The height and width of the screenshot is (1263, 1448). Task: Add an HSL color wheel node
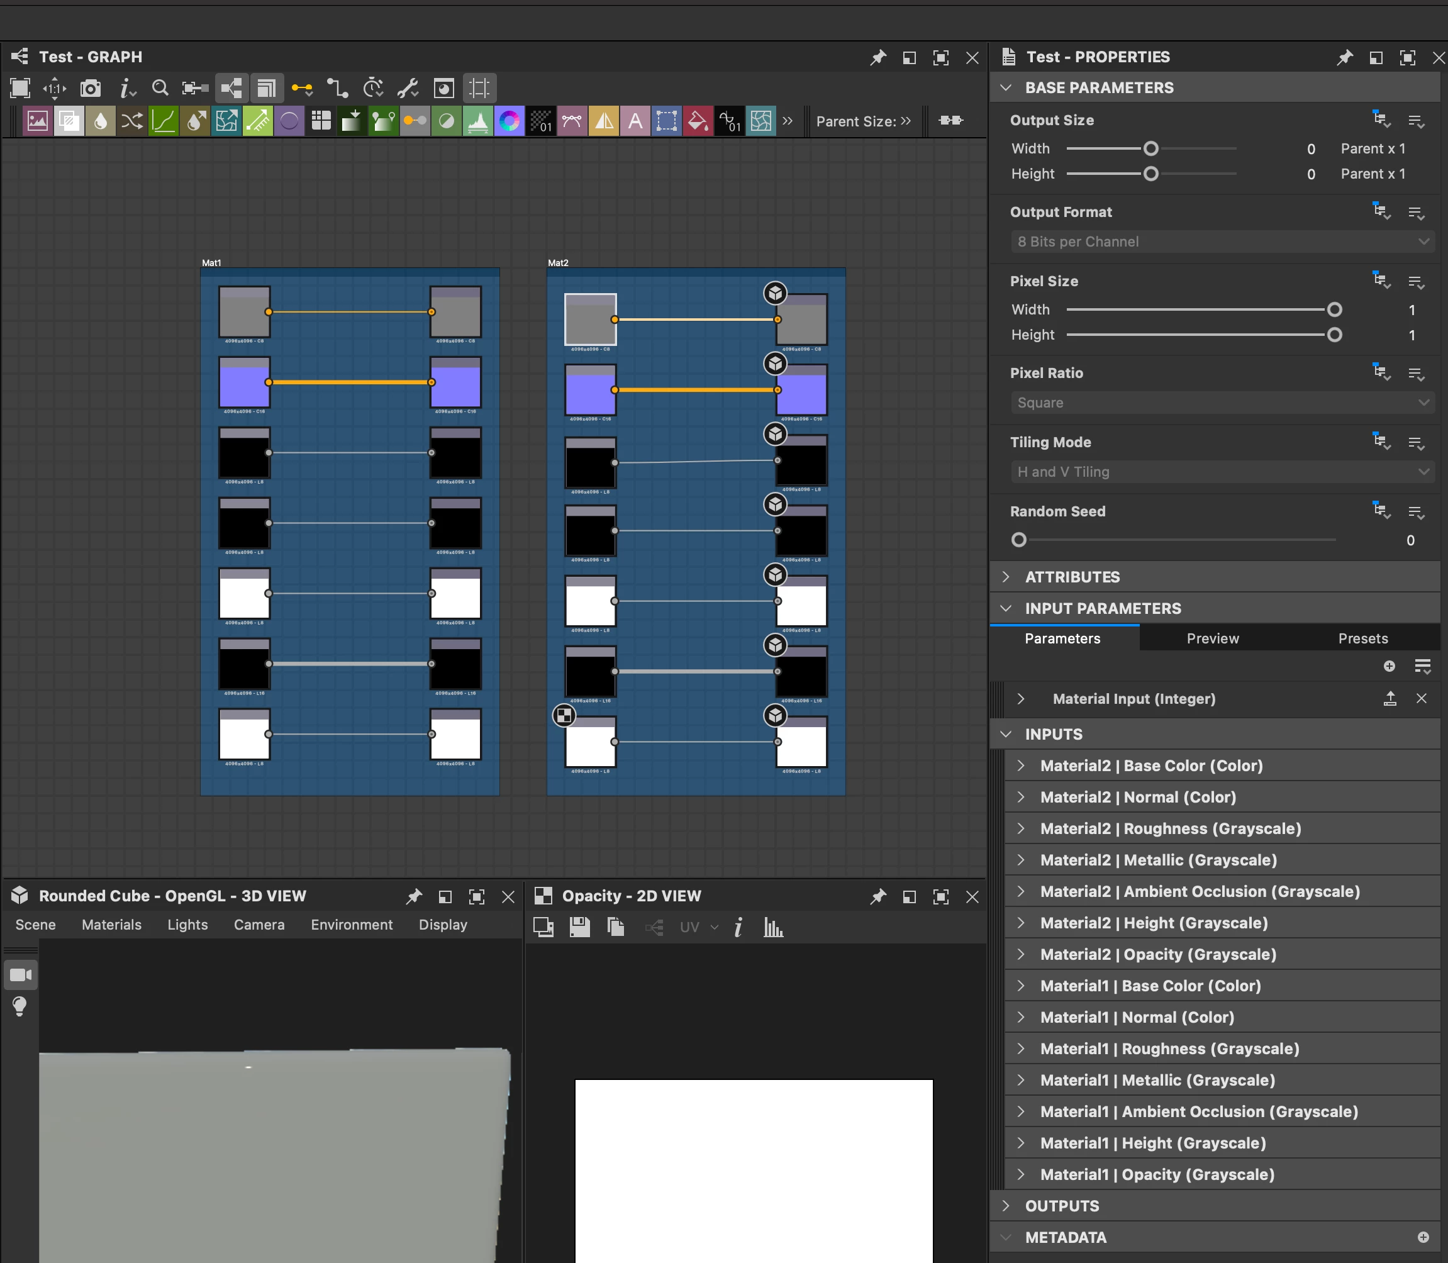click(509, 121)
